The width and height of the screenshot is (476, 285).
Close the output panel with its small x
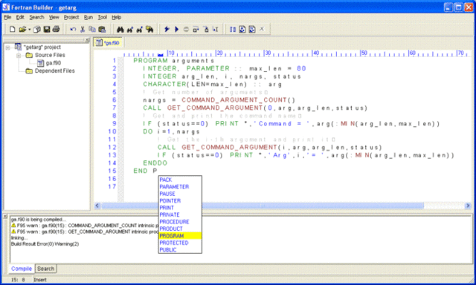pos(5,216)
